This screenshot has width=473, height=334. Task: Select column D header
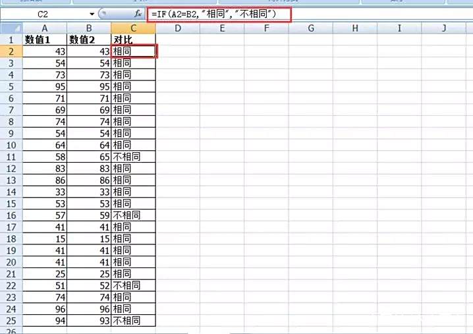178,28
